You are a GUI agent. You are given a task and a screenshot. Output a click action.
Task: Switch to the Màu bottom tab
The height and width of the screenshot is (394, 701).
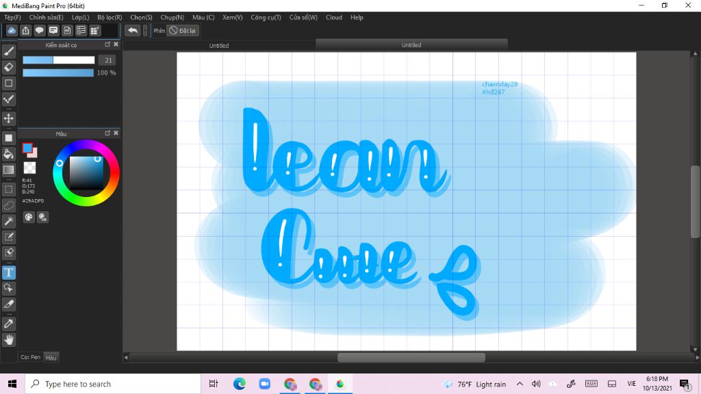51,357
